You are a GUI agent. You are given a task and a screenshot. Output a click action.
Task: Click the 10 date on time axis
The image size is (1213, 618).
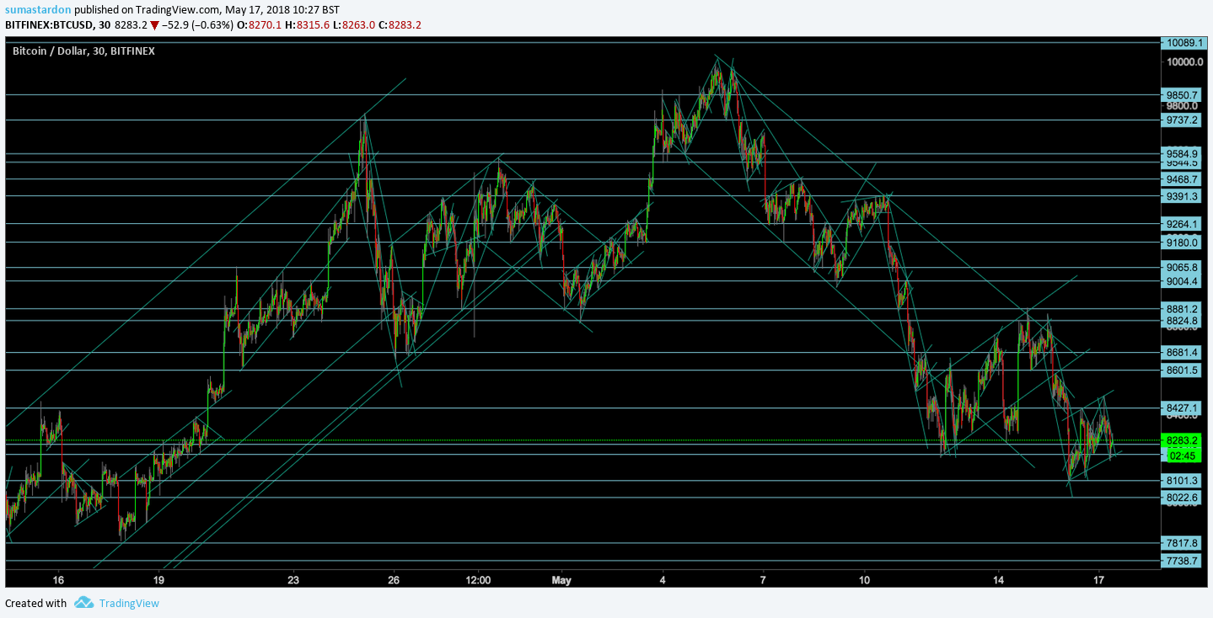point(864,580)
